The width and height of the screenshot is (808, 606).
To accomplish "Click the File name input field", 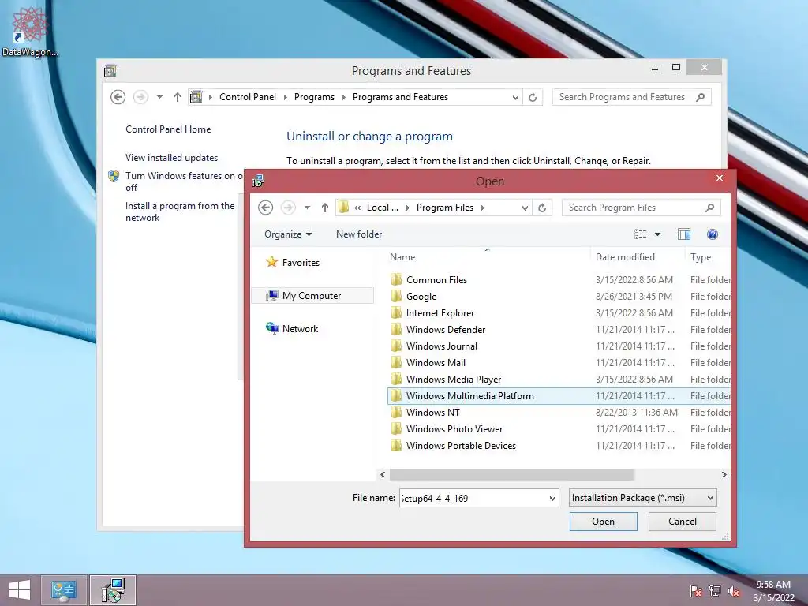I will point(473,499).
